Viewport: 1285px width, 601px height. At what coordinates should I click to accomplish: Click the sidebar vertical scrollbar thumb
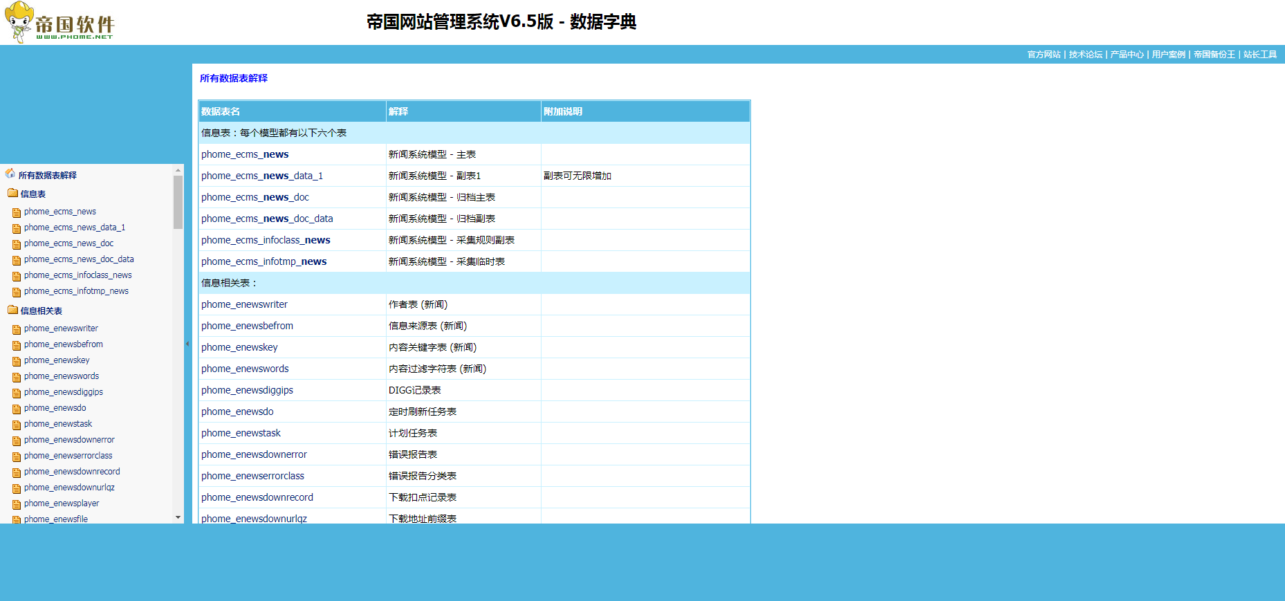point(178,202)
